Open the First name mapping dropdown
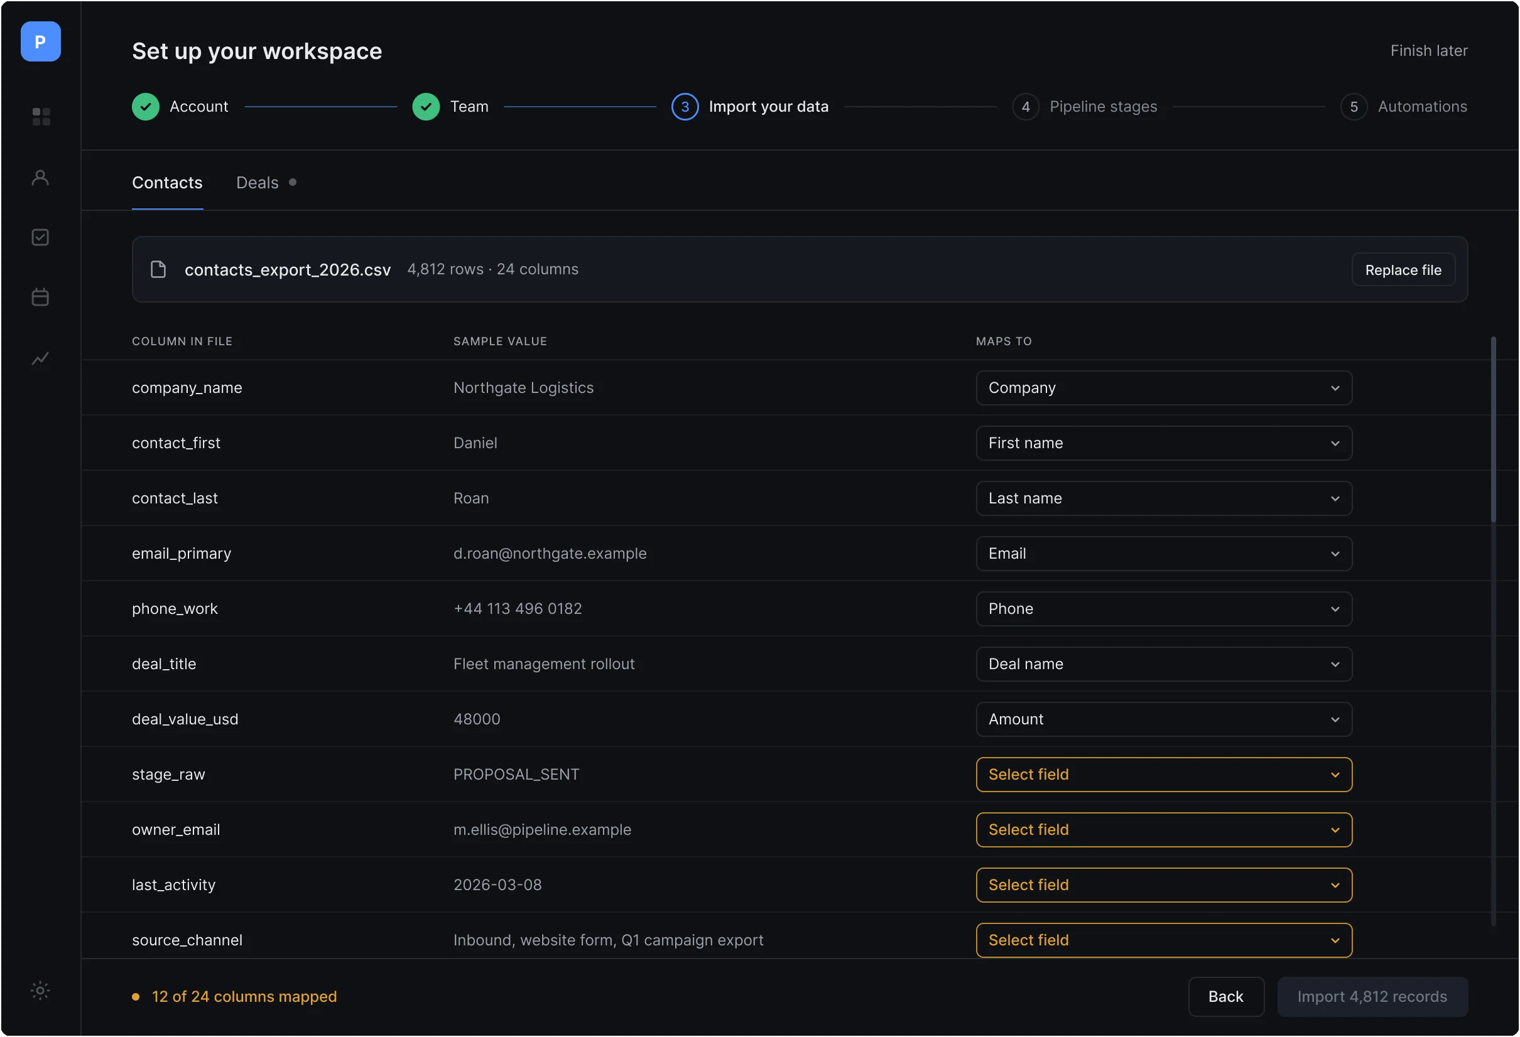This screenshot has height=1037, width=1520. 1164,443
